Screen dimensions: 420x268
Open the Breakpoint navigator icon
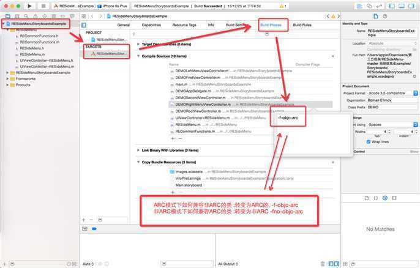point(62,17)
